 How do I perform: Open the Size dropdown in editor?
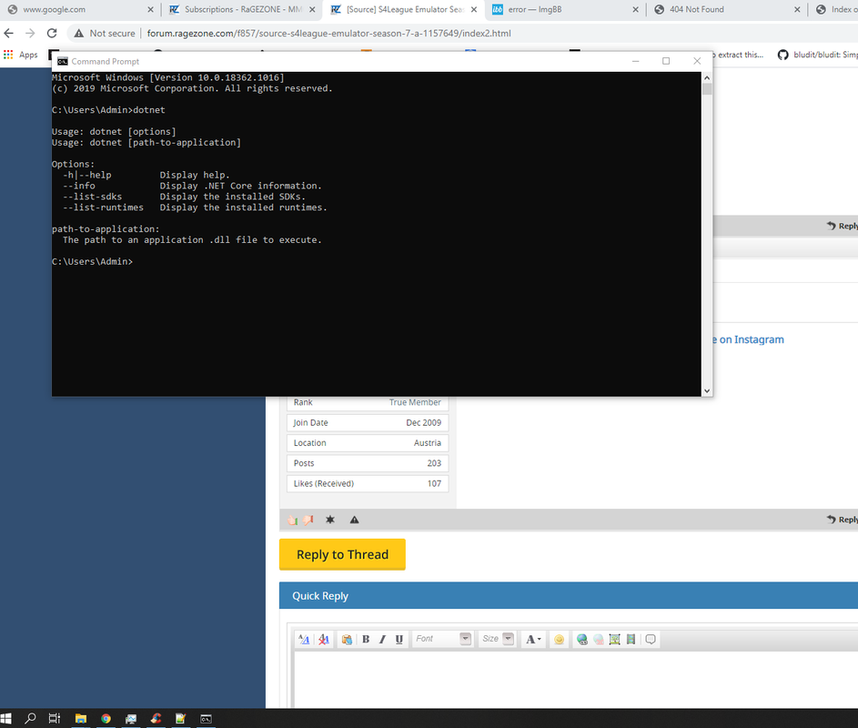(498, 639)
